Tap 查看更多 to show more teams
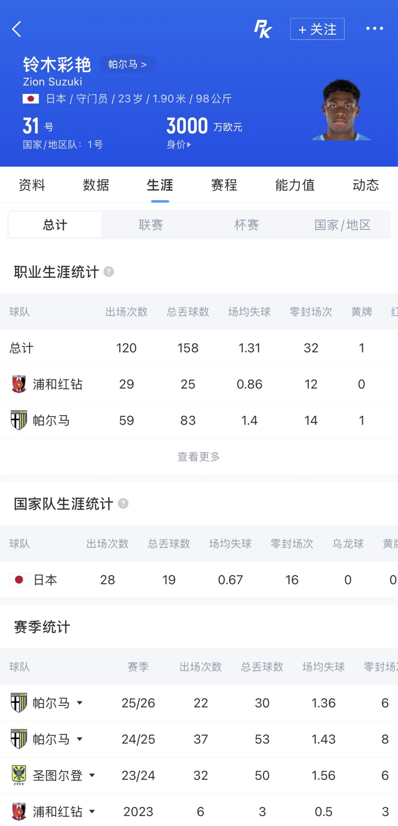 tap(199, 457)
